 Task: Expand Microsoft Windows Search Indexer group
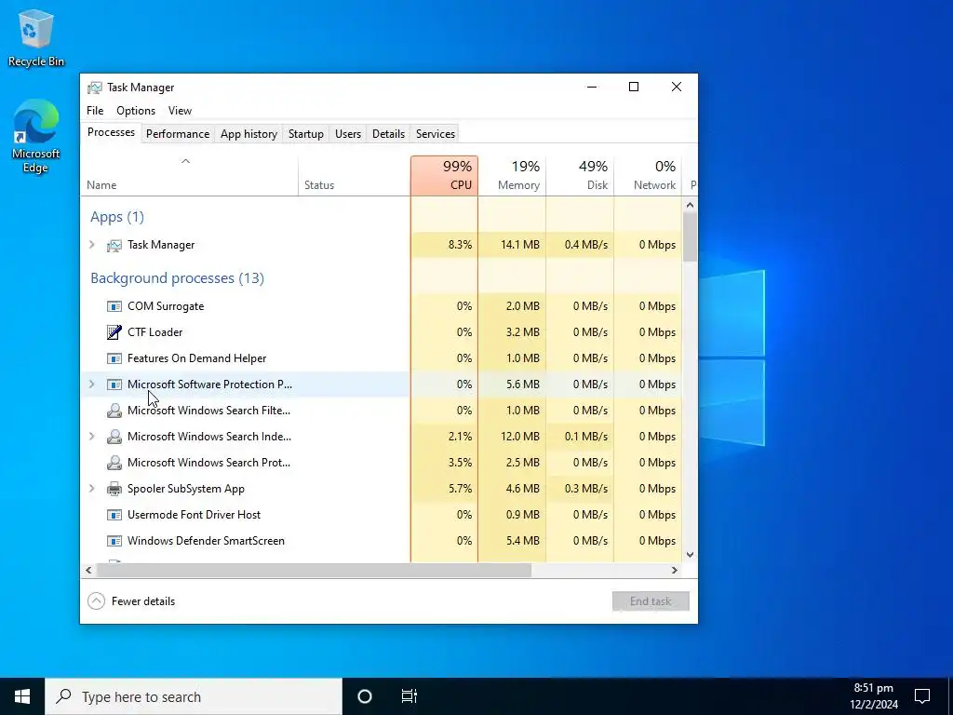click(92, 437)
